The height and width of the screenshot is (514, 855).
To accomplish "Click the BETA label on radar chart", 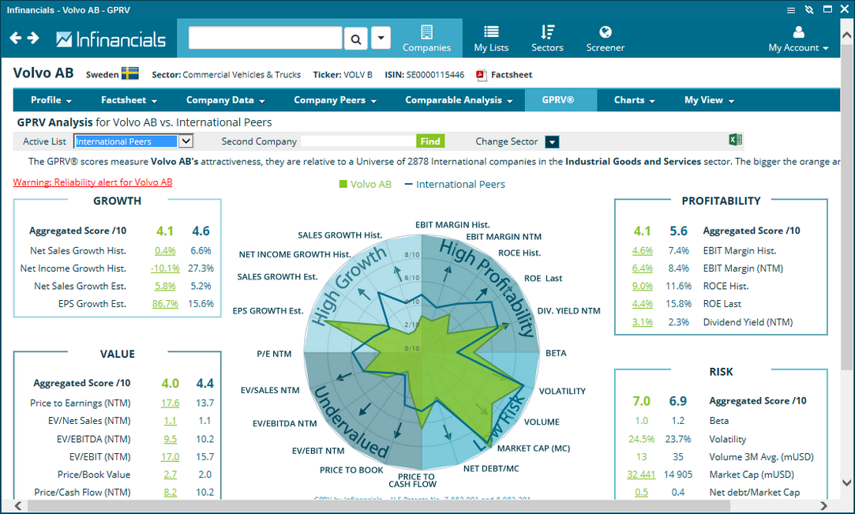I will tap(556, 353).
